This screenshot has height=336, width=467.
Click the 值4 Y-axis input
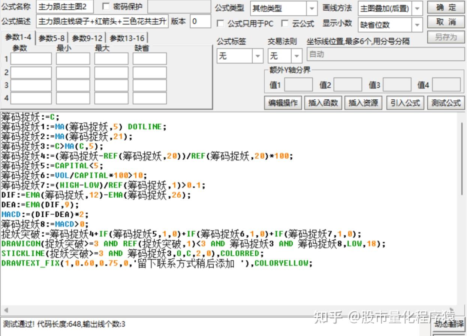point(446,85)
